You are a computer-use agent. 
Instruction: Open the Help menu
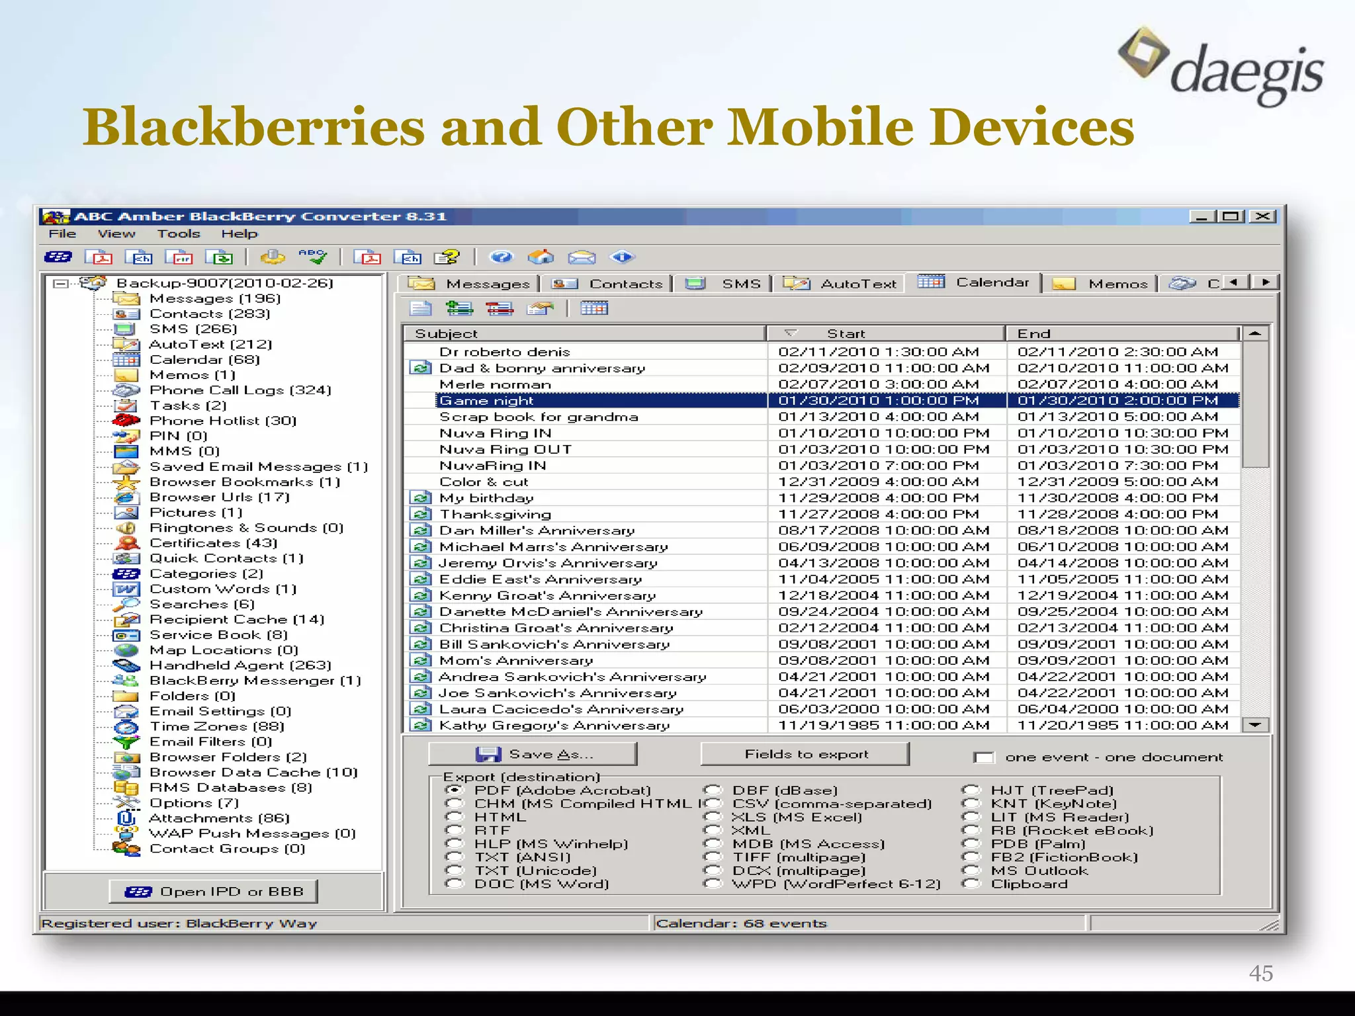point(240,233)
